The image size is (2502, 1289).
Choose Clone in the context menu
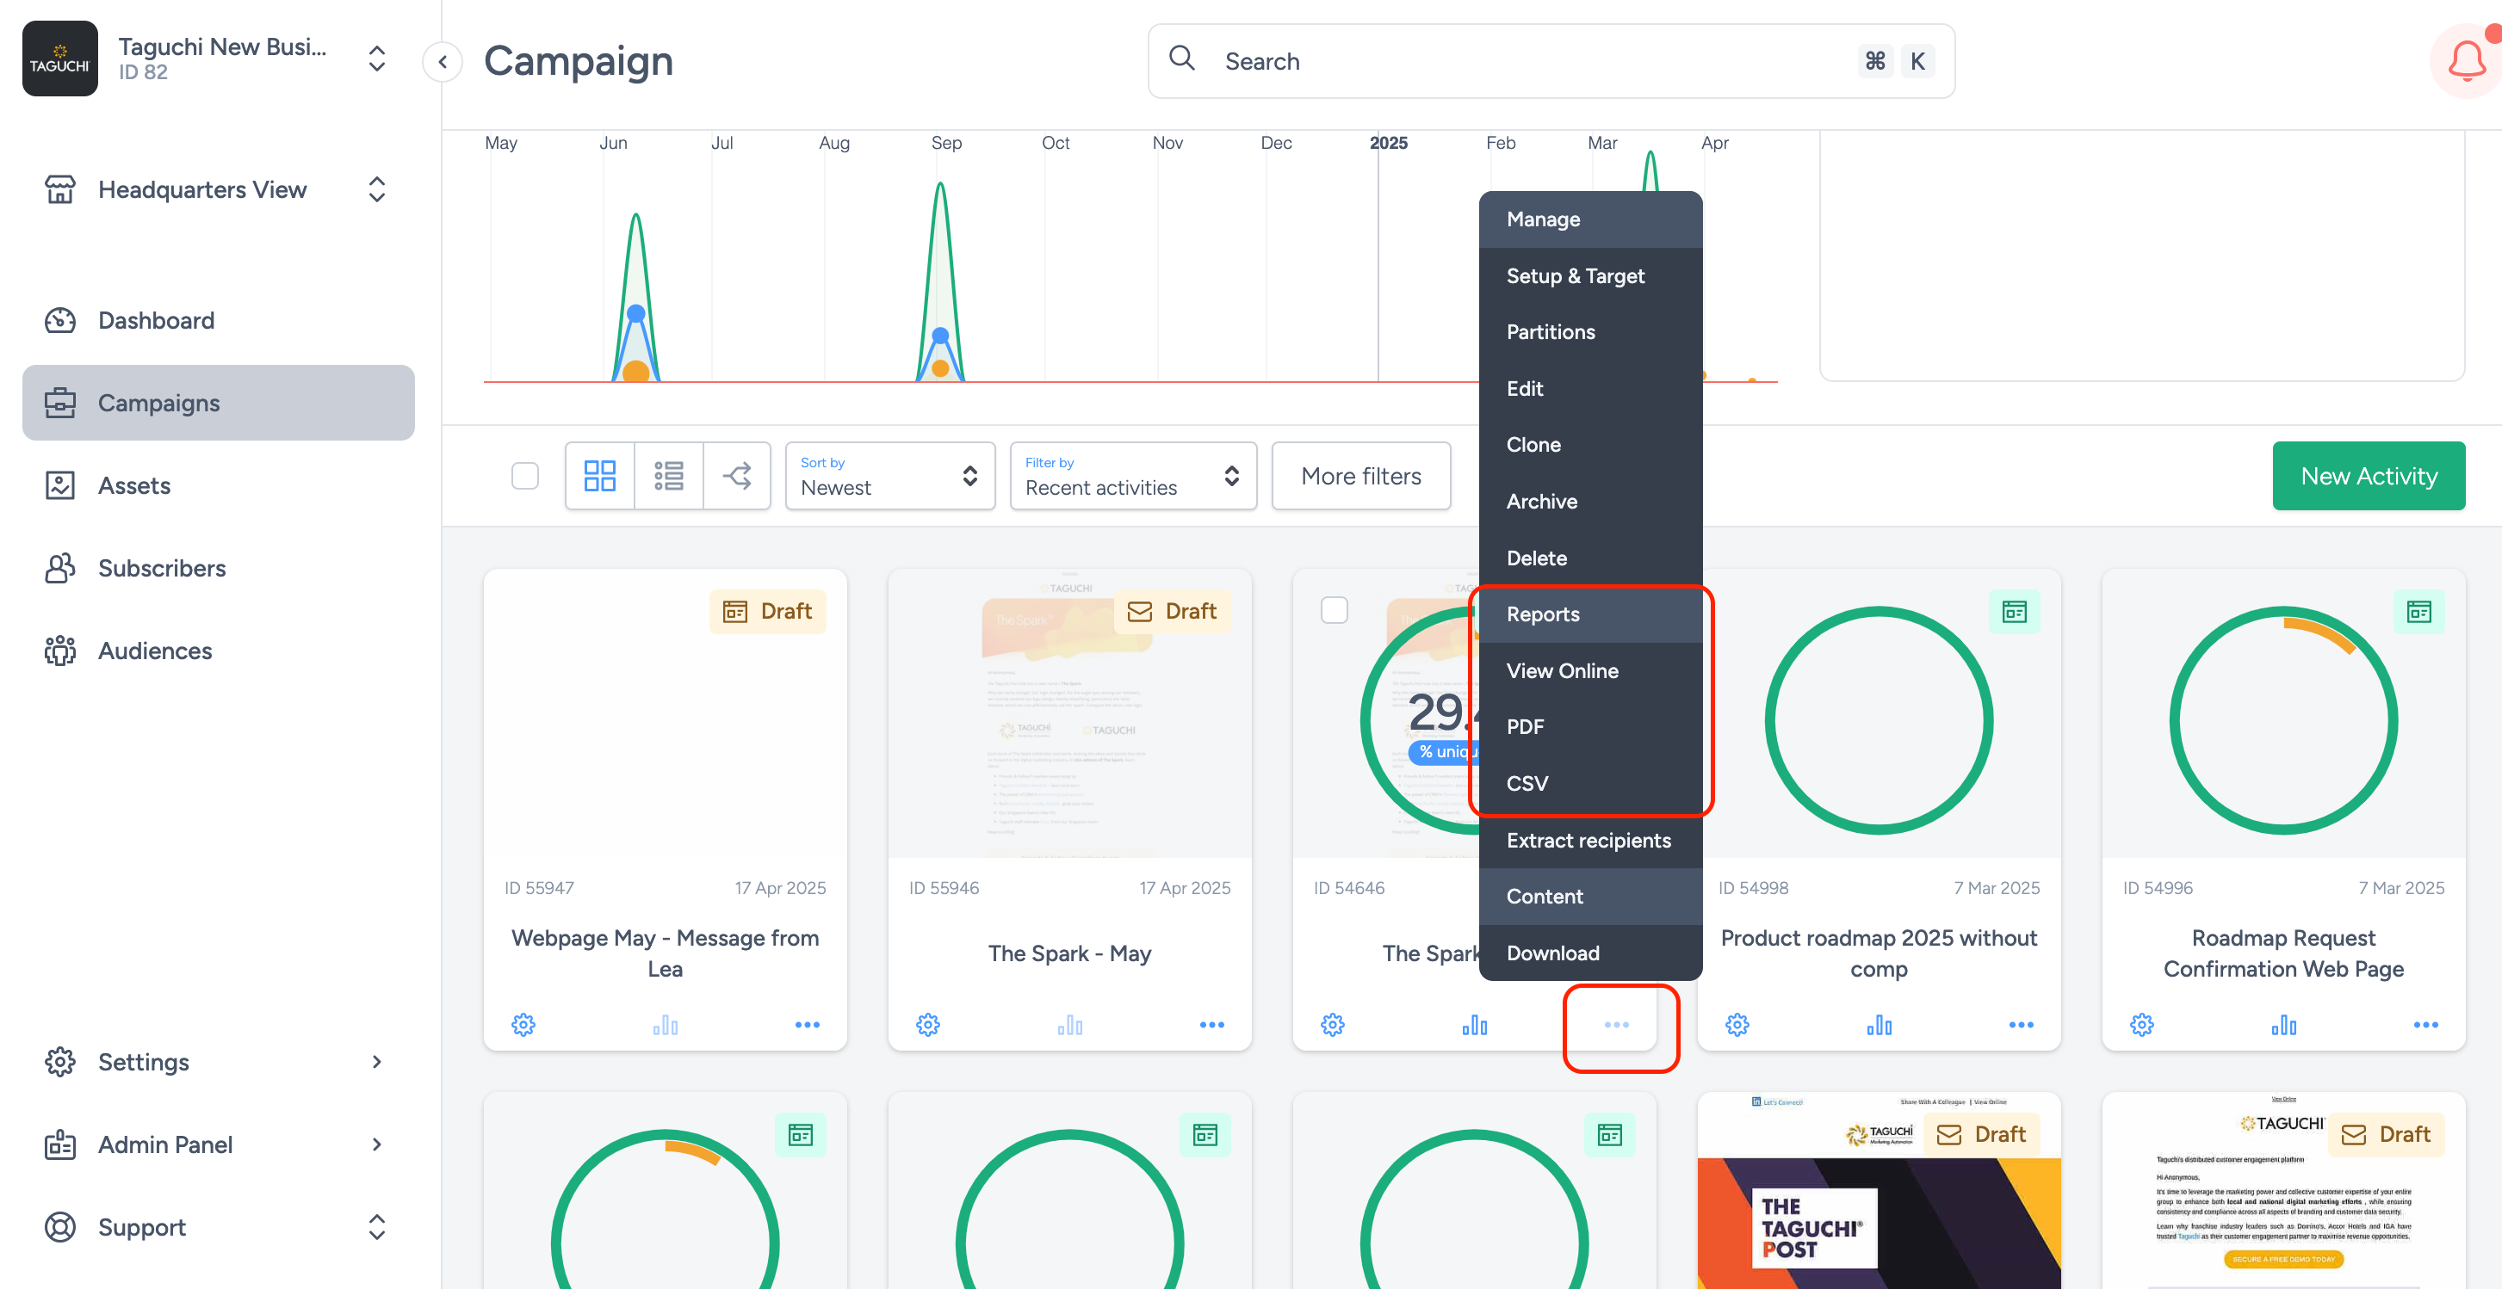point(1590,445)
